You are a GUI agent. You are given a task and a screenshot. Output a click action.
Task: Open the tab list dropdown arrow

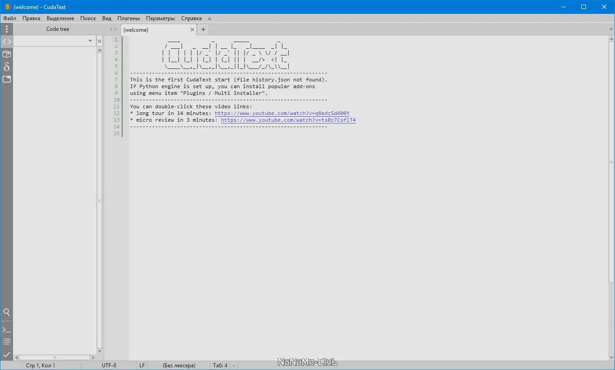point(611,30)
